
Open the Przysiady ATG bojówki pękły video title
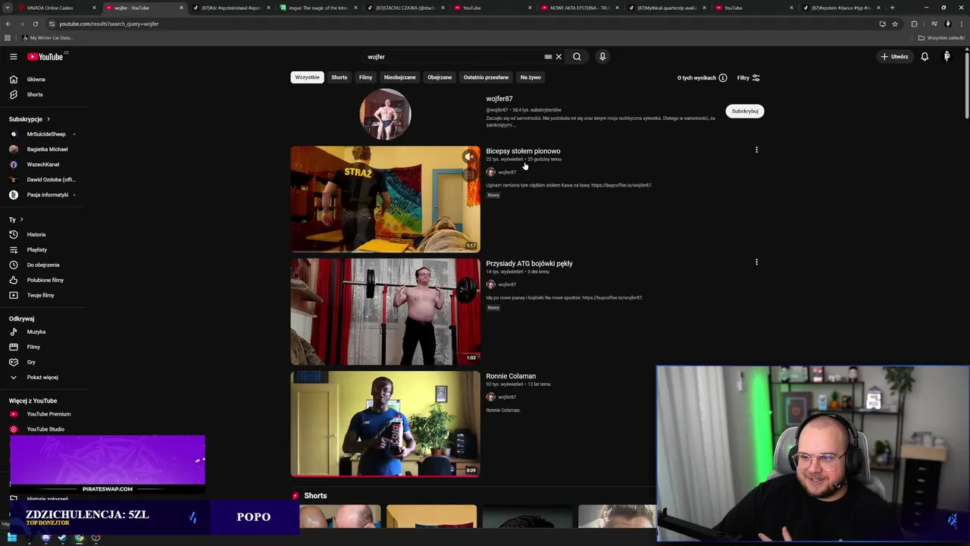(x=529, y=264)
